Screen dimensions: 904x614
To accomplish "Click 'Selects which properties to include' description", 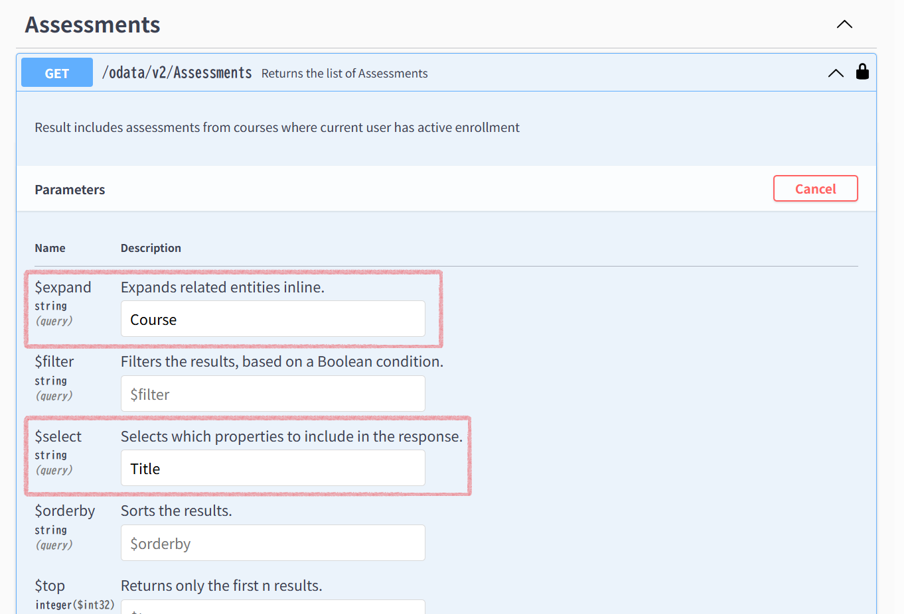I will pyautogui.click(x=291, y=436).
